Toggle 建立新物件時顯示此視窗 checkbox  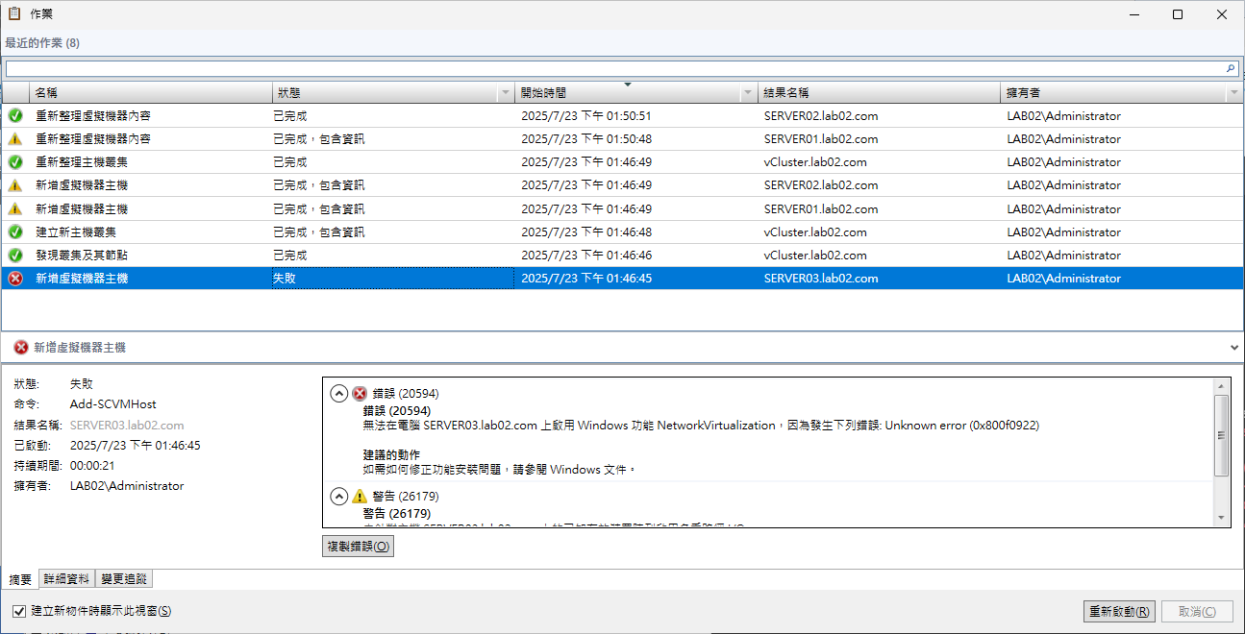[19, 611]
